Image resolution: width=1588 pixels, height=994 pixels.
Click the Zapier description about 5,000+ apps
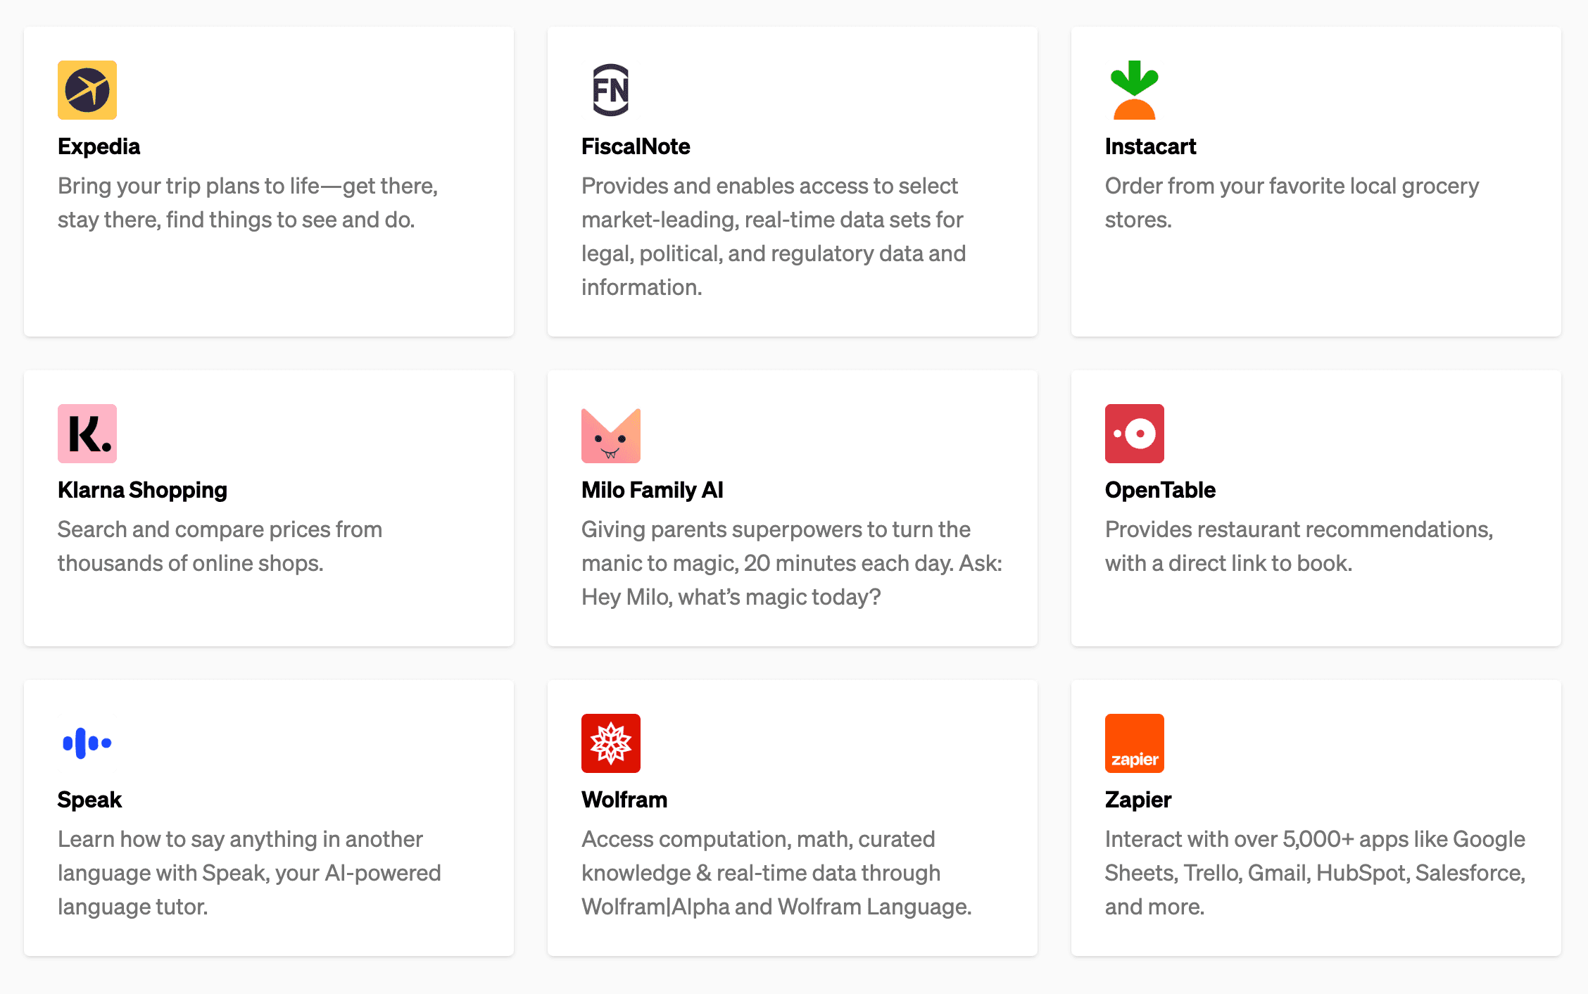(x=1314, y=873)
